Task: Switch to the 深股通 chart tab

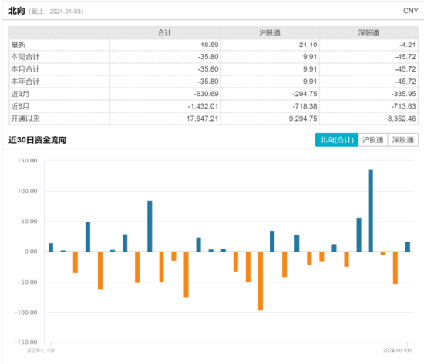Action: point(403,140)
